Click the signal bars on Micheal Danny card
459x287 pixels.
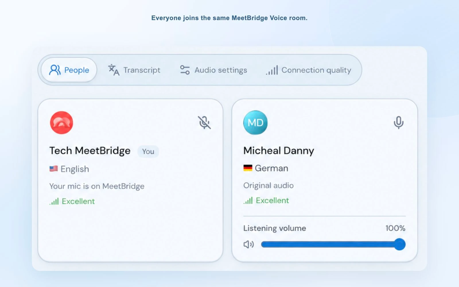248,200
